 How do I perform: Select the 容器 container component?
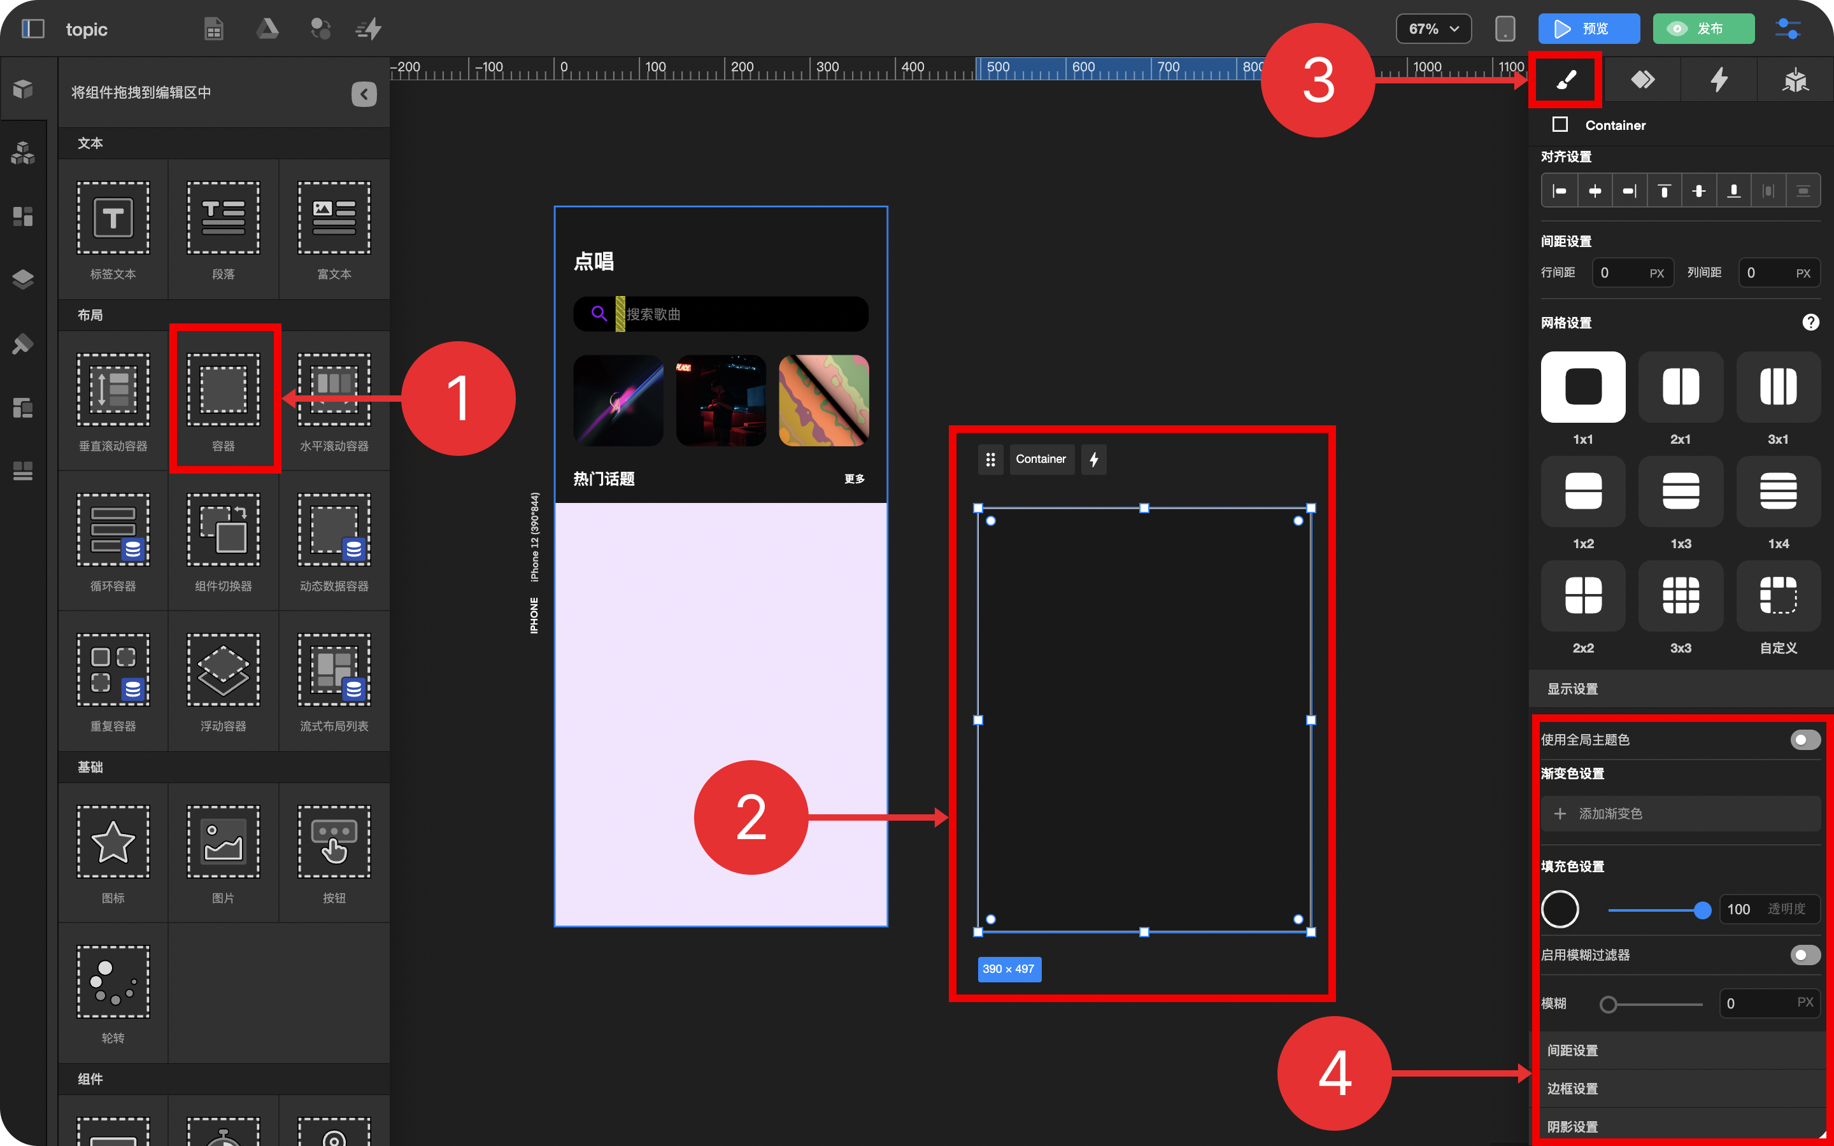[223, 401]
